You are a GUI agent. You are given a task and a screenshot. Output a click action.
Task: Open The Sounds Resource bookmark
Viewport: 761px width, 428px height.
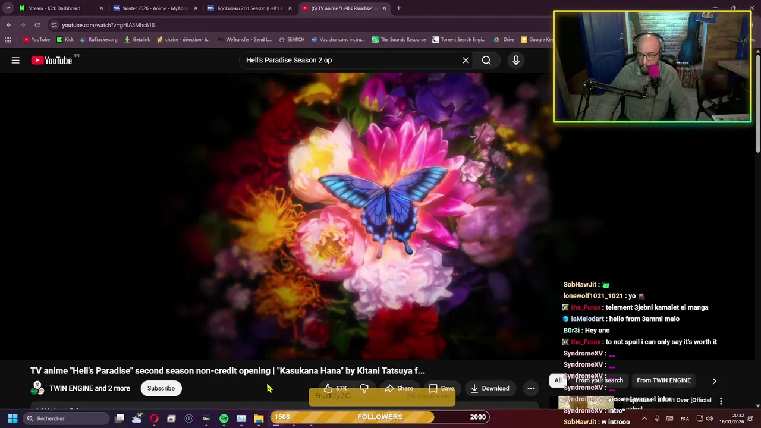click(399, 40)
